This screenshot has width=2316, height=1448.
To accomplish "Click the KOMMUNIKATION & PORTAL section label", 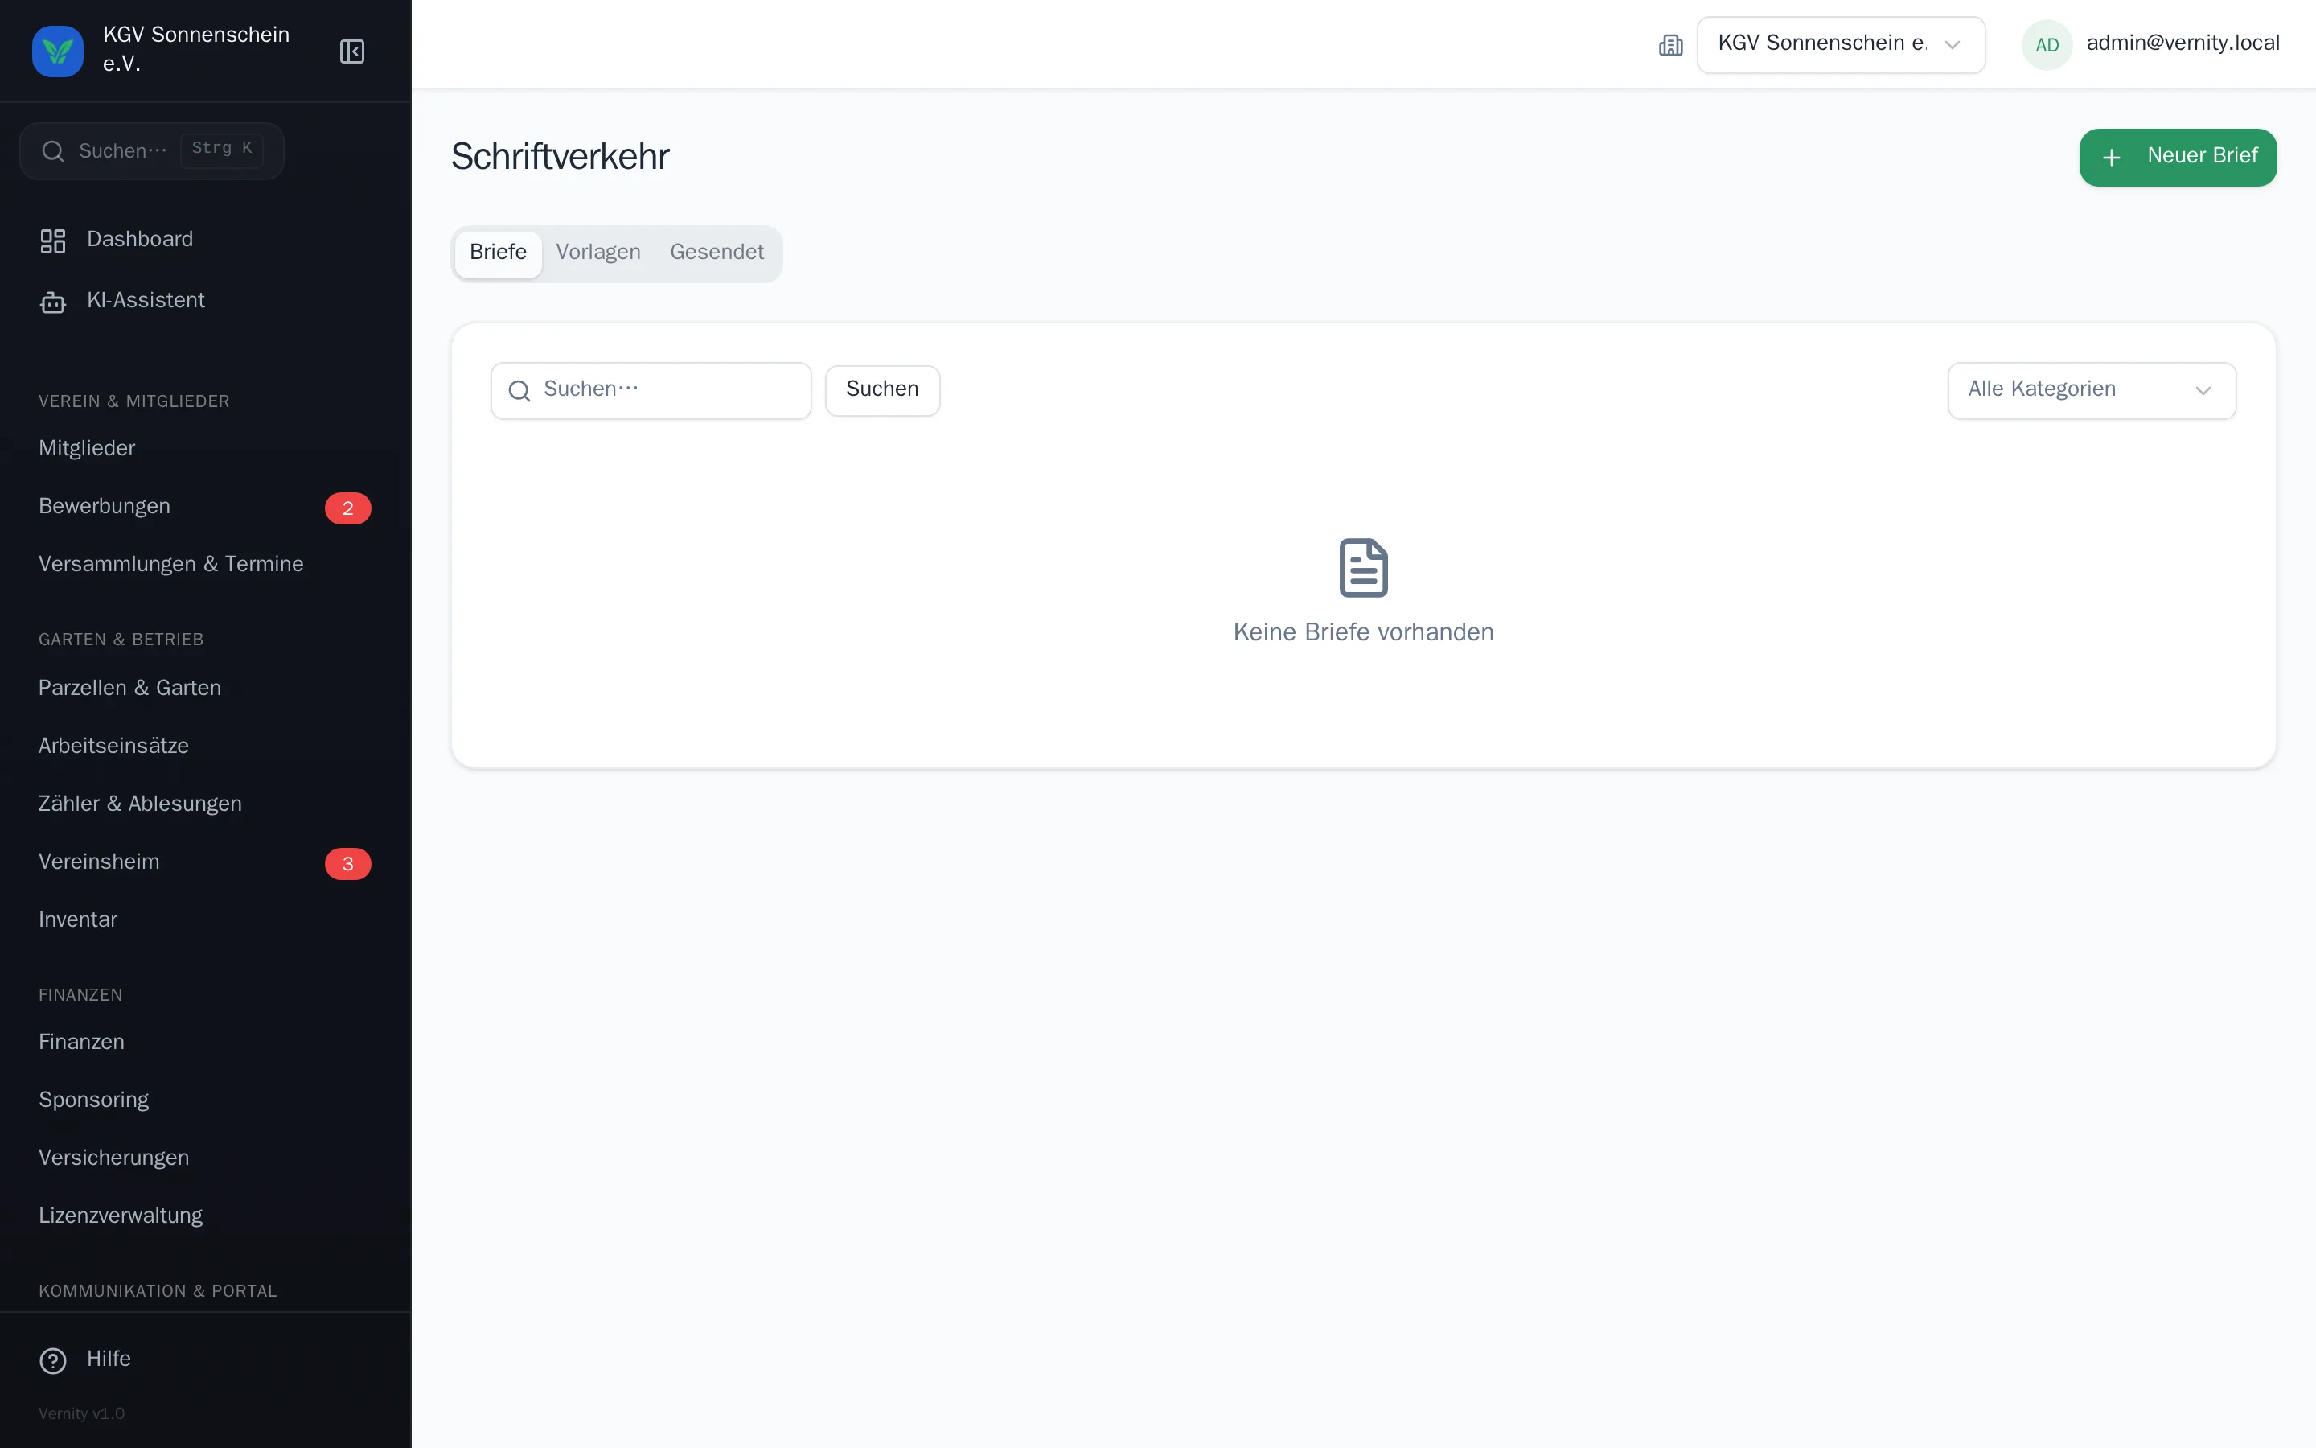I will tap(158, 1291).
